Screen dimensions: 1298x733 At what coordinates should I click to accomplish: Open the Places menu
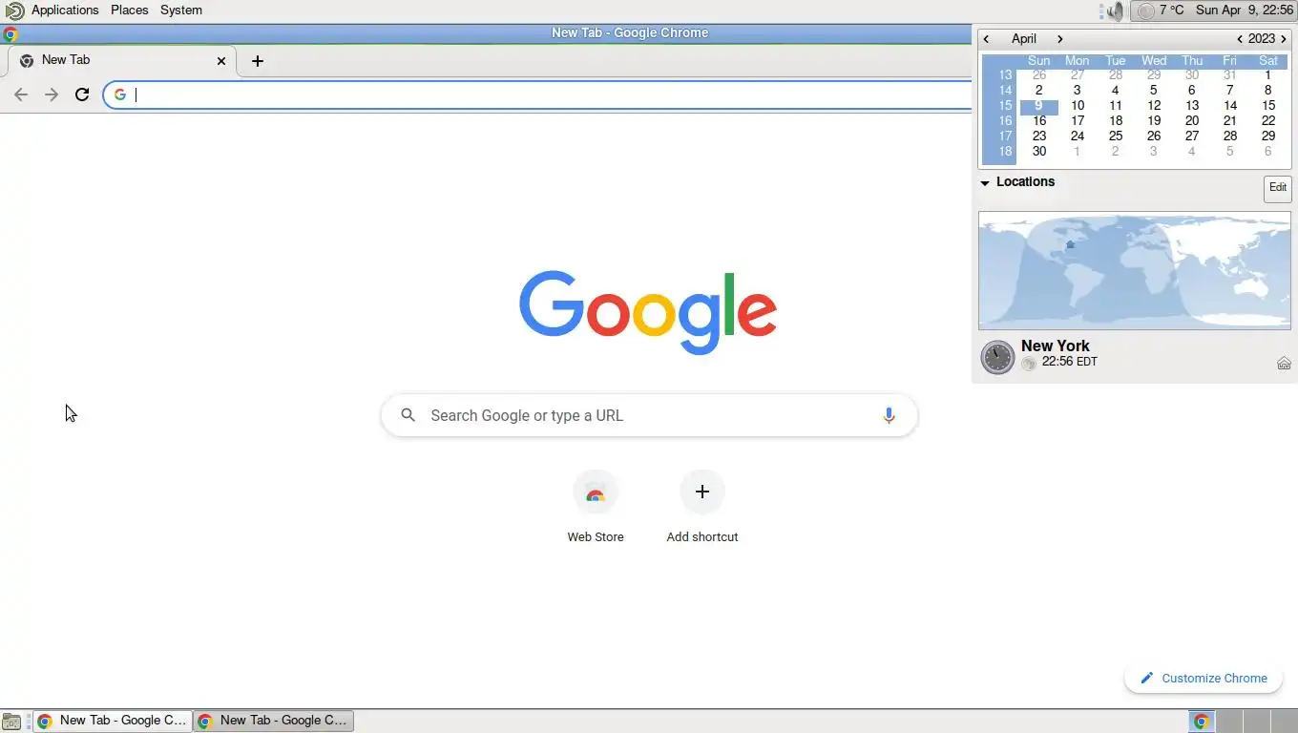click(x=129, y=10)
